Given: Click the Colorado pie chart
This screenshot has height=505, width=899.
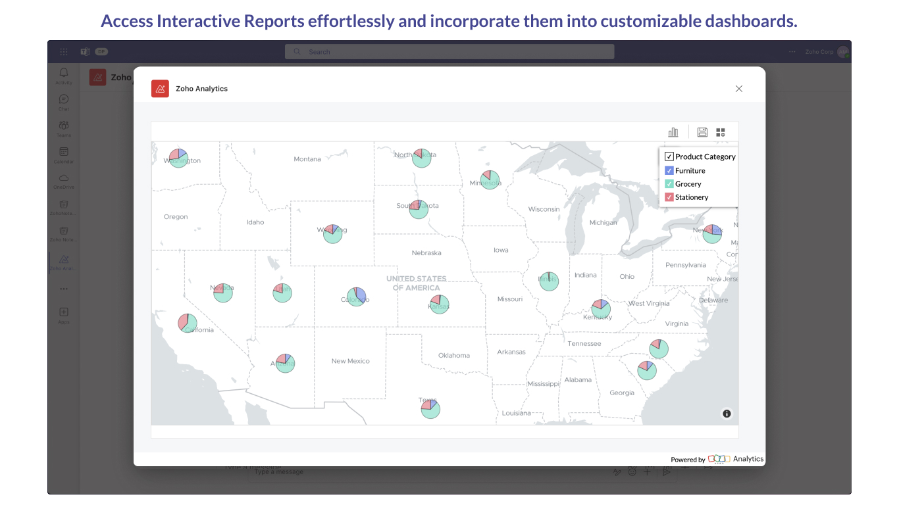Looking at the screenshot, I should (356, 297).
